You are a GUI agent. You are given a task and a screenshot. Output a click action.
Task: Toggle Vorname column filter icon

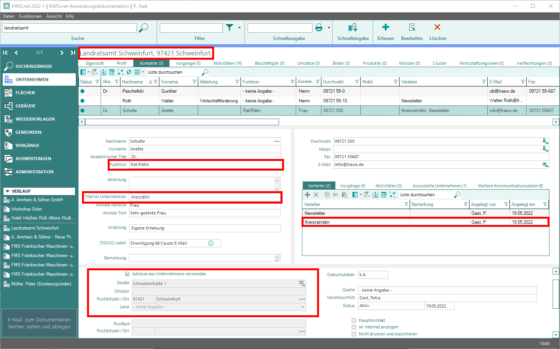click(195, 82)
